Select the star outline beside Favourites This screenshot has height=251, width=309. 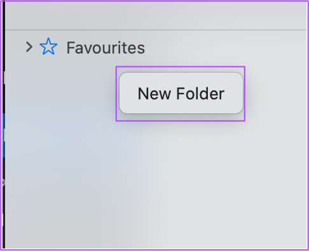pyautogui.click(x=48, y=47)
